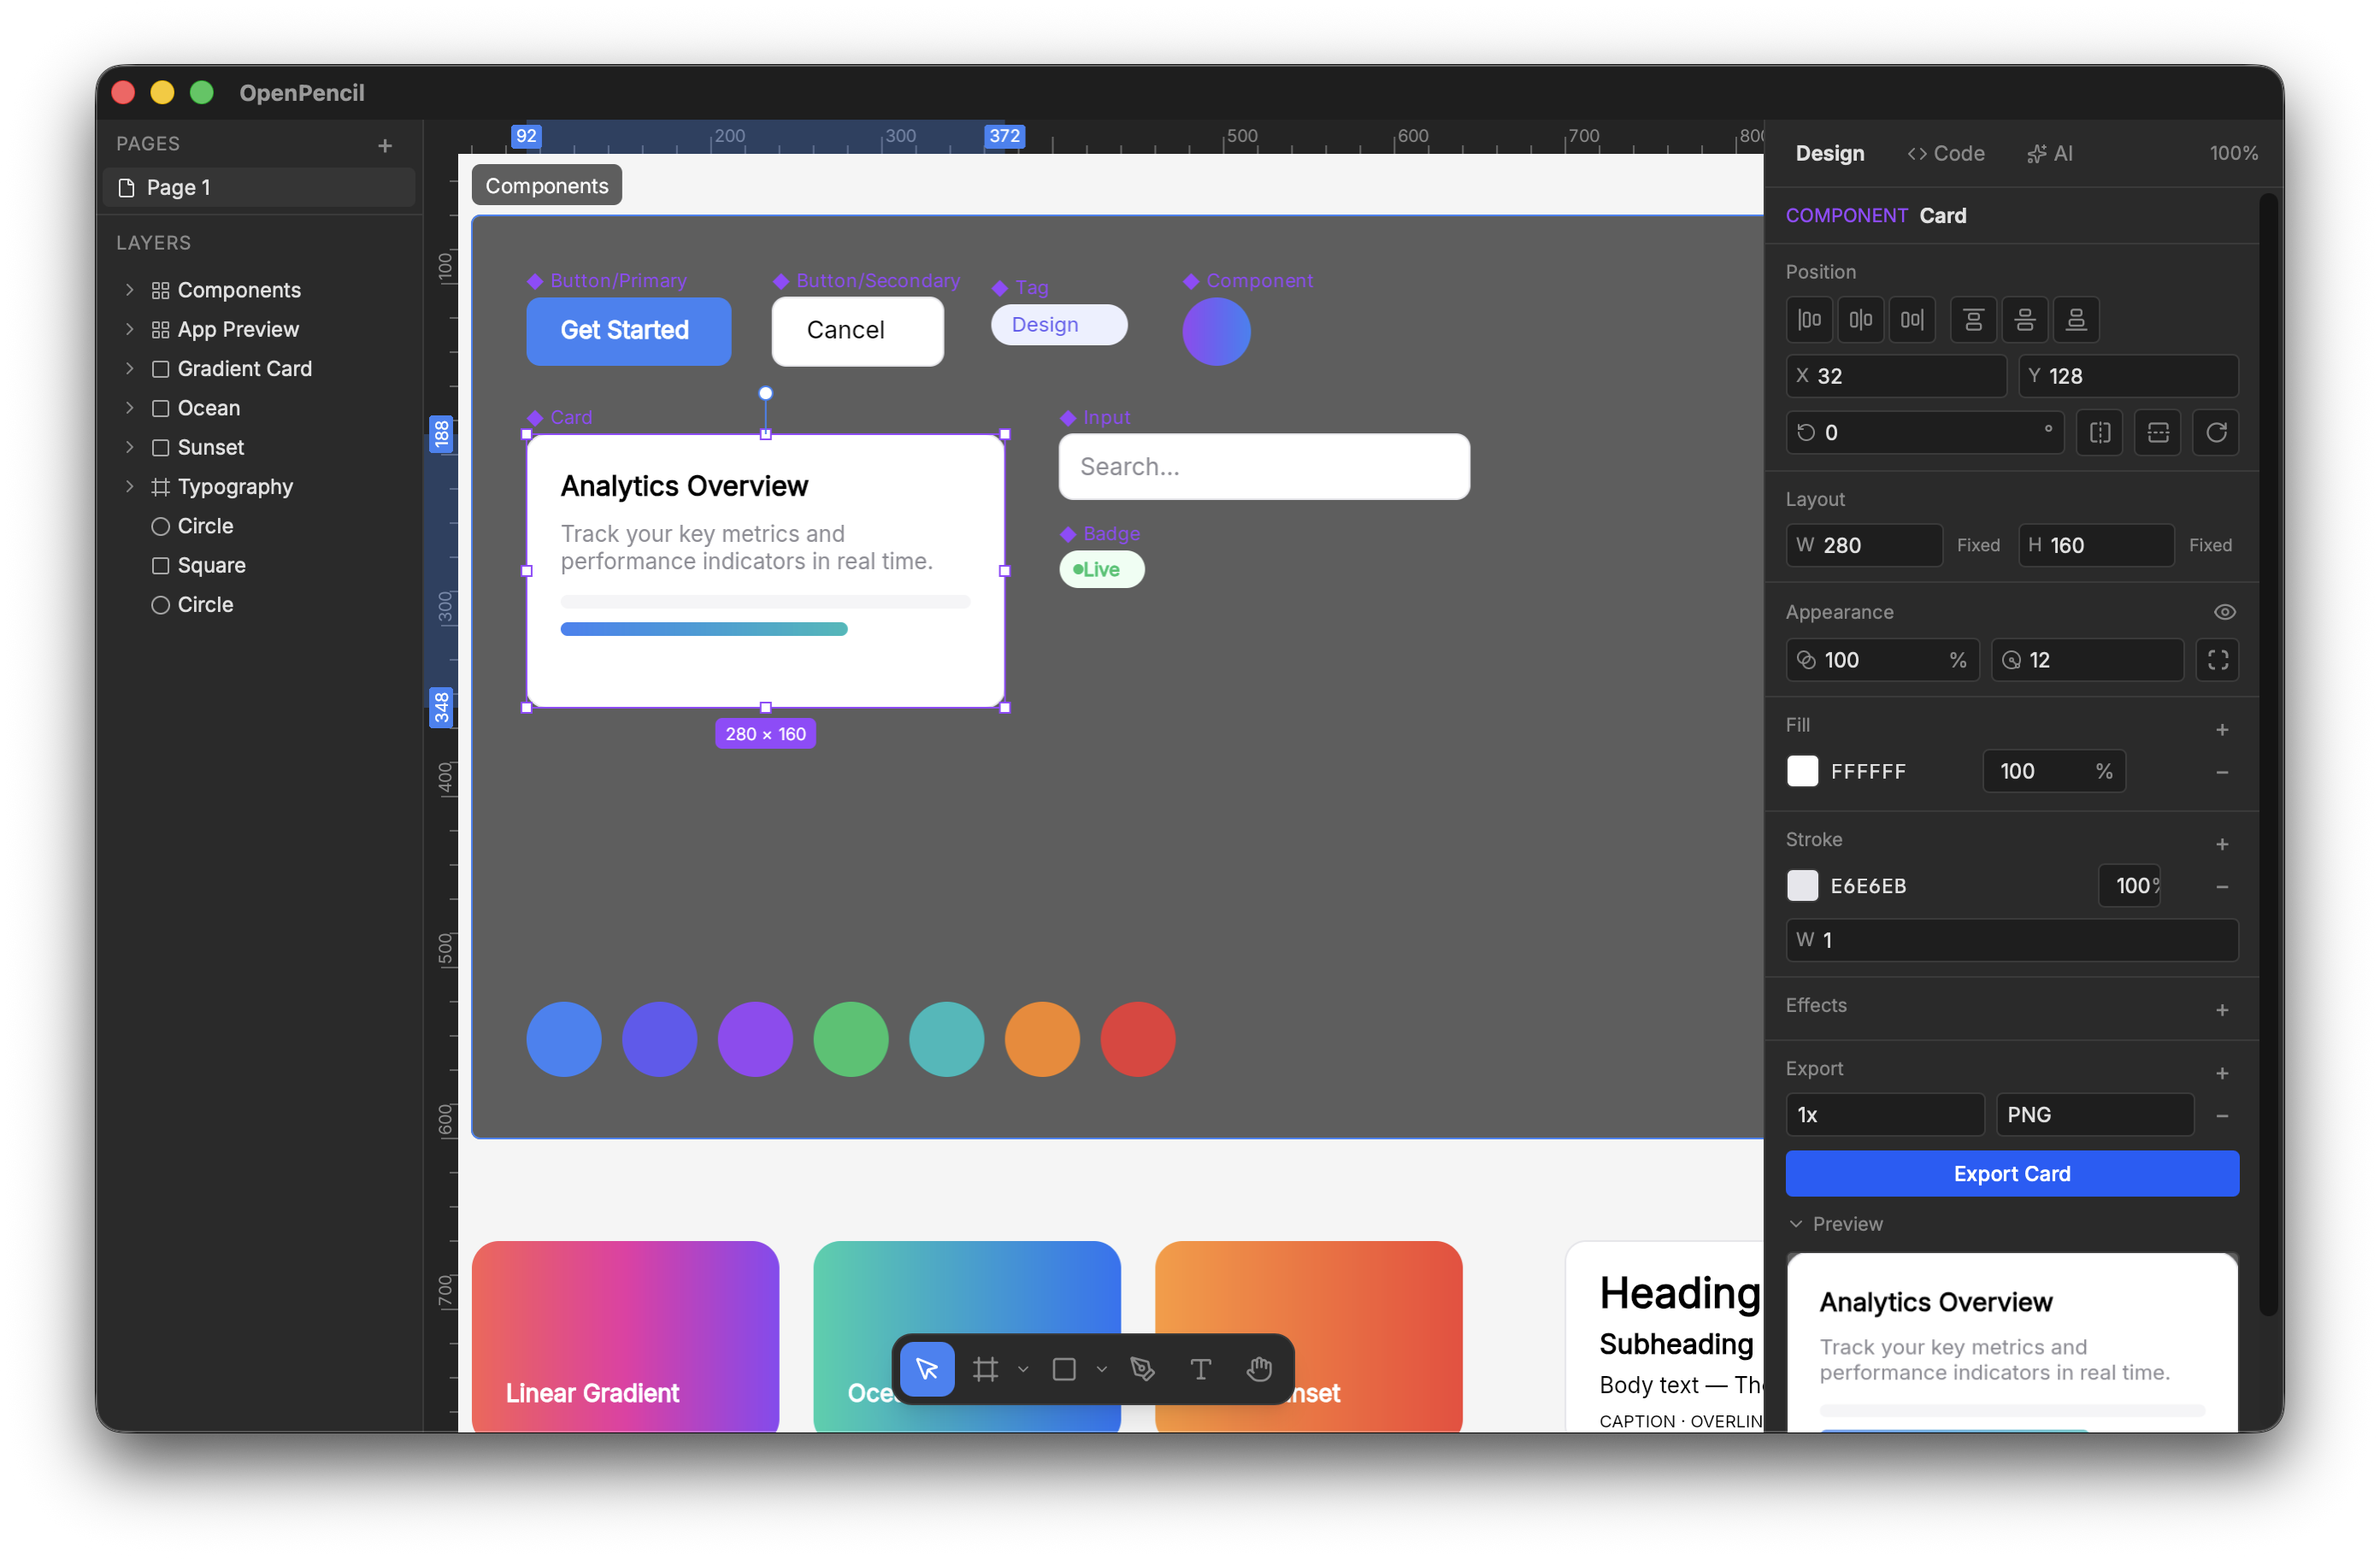Select the Pen tool
2380x1559 pixels.
tap(1142, 1368)
